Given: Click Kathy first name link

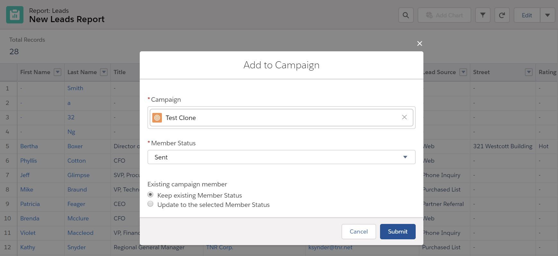Looking at the screenshot, I should 28,247.
